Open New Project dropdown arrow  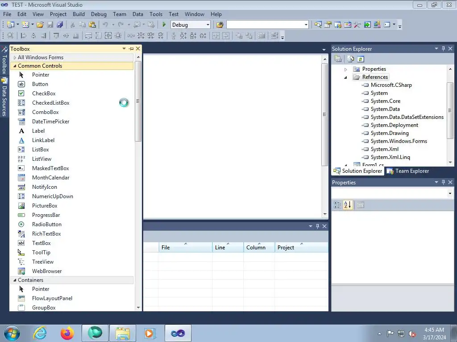(18, 25)
